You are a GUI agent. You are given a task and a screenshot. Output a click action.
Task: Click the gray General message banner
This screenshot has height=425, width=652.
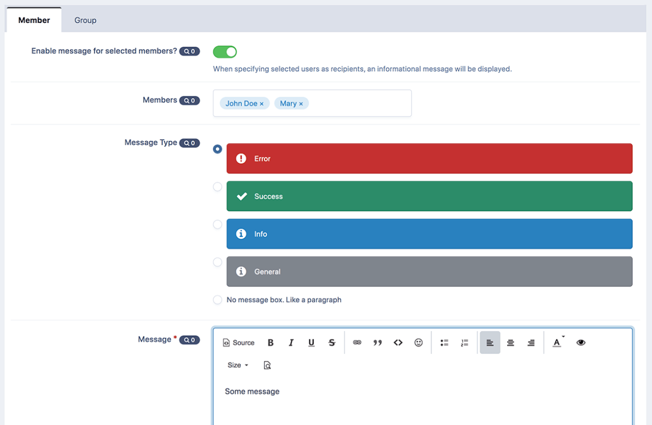pos(430,271)
